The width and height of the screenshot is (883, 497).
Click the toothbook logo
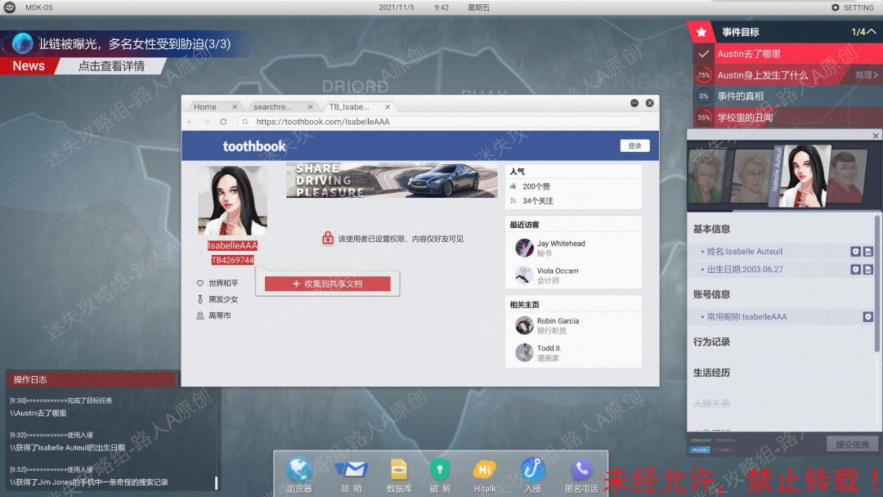click(254, 146)
